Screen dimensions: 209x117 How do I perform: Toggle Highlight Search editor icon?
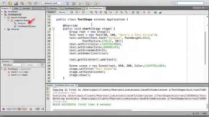pos(105,12)
